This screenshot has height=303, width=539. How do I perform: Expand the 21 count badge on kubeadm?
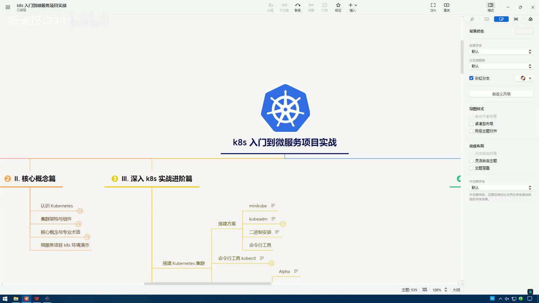283,224
